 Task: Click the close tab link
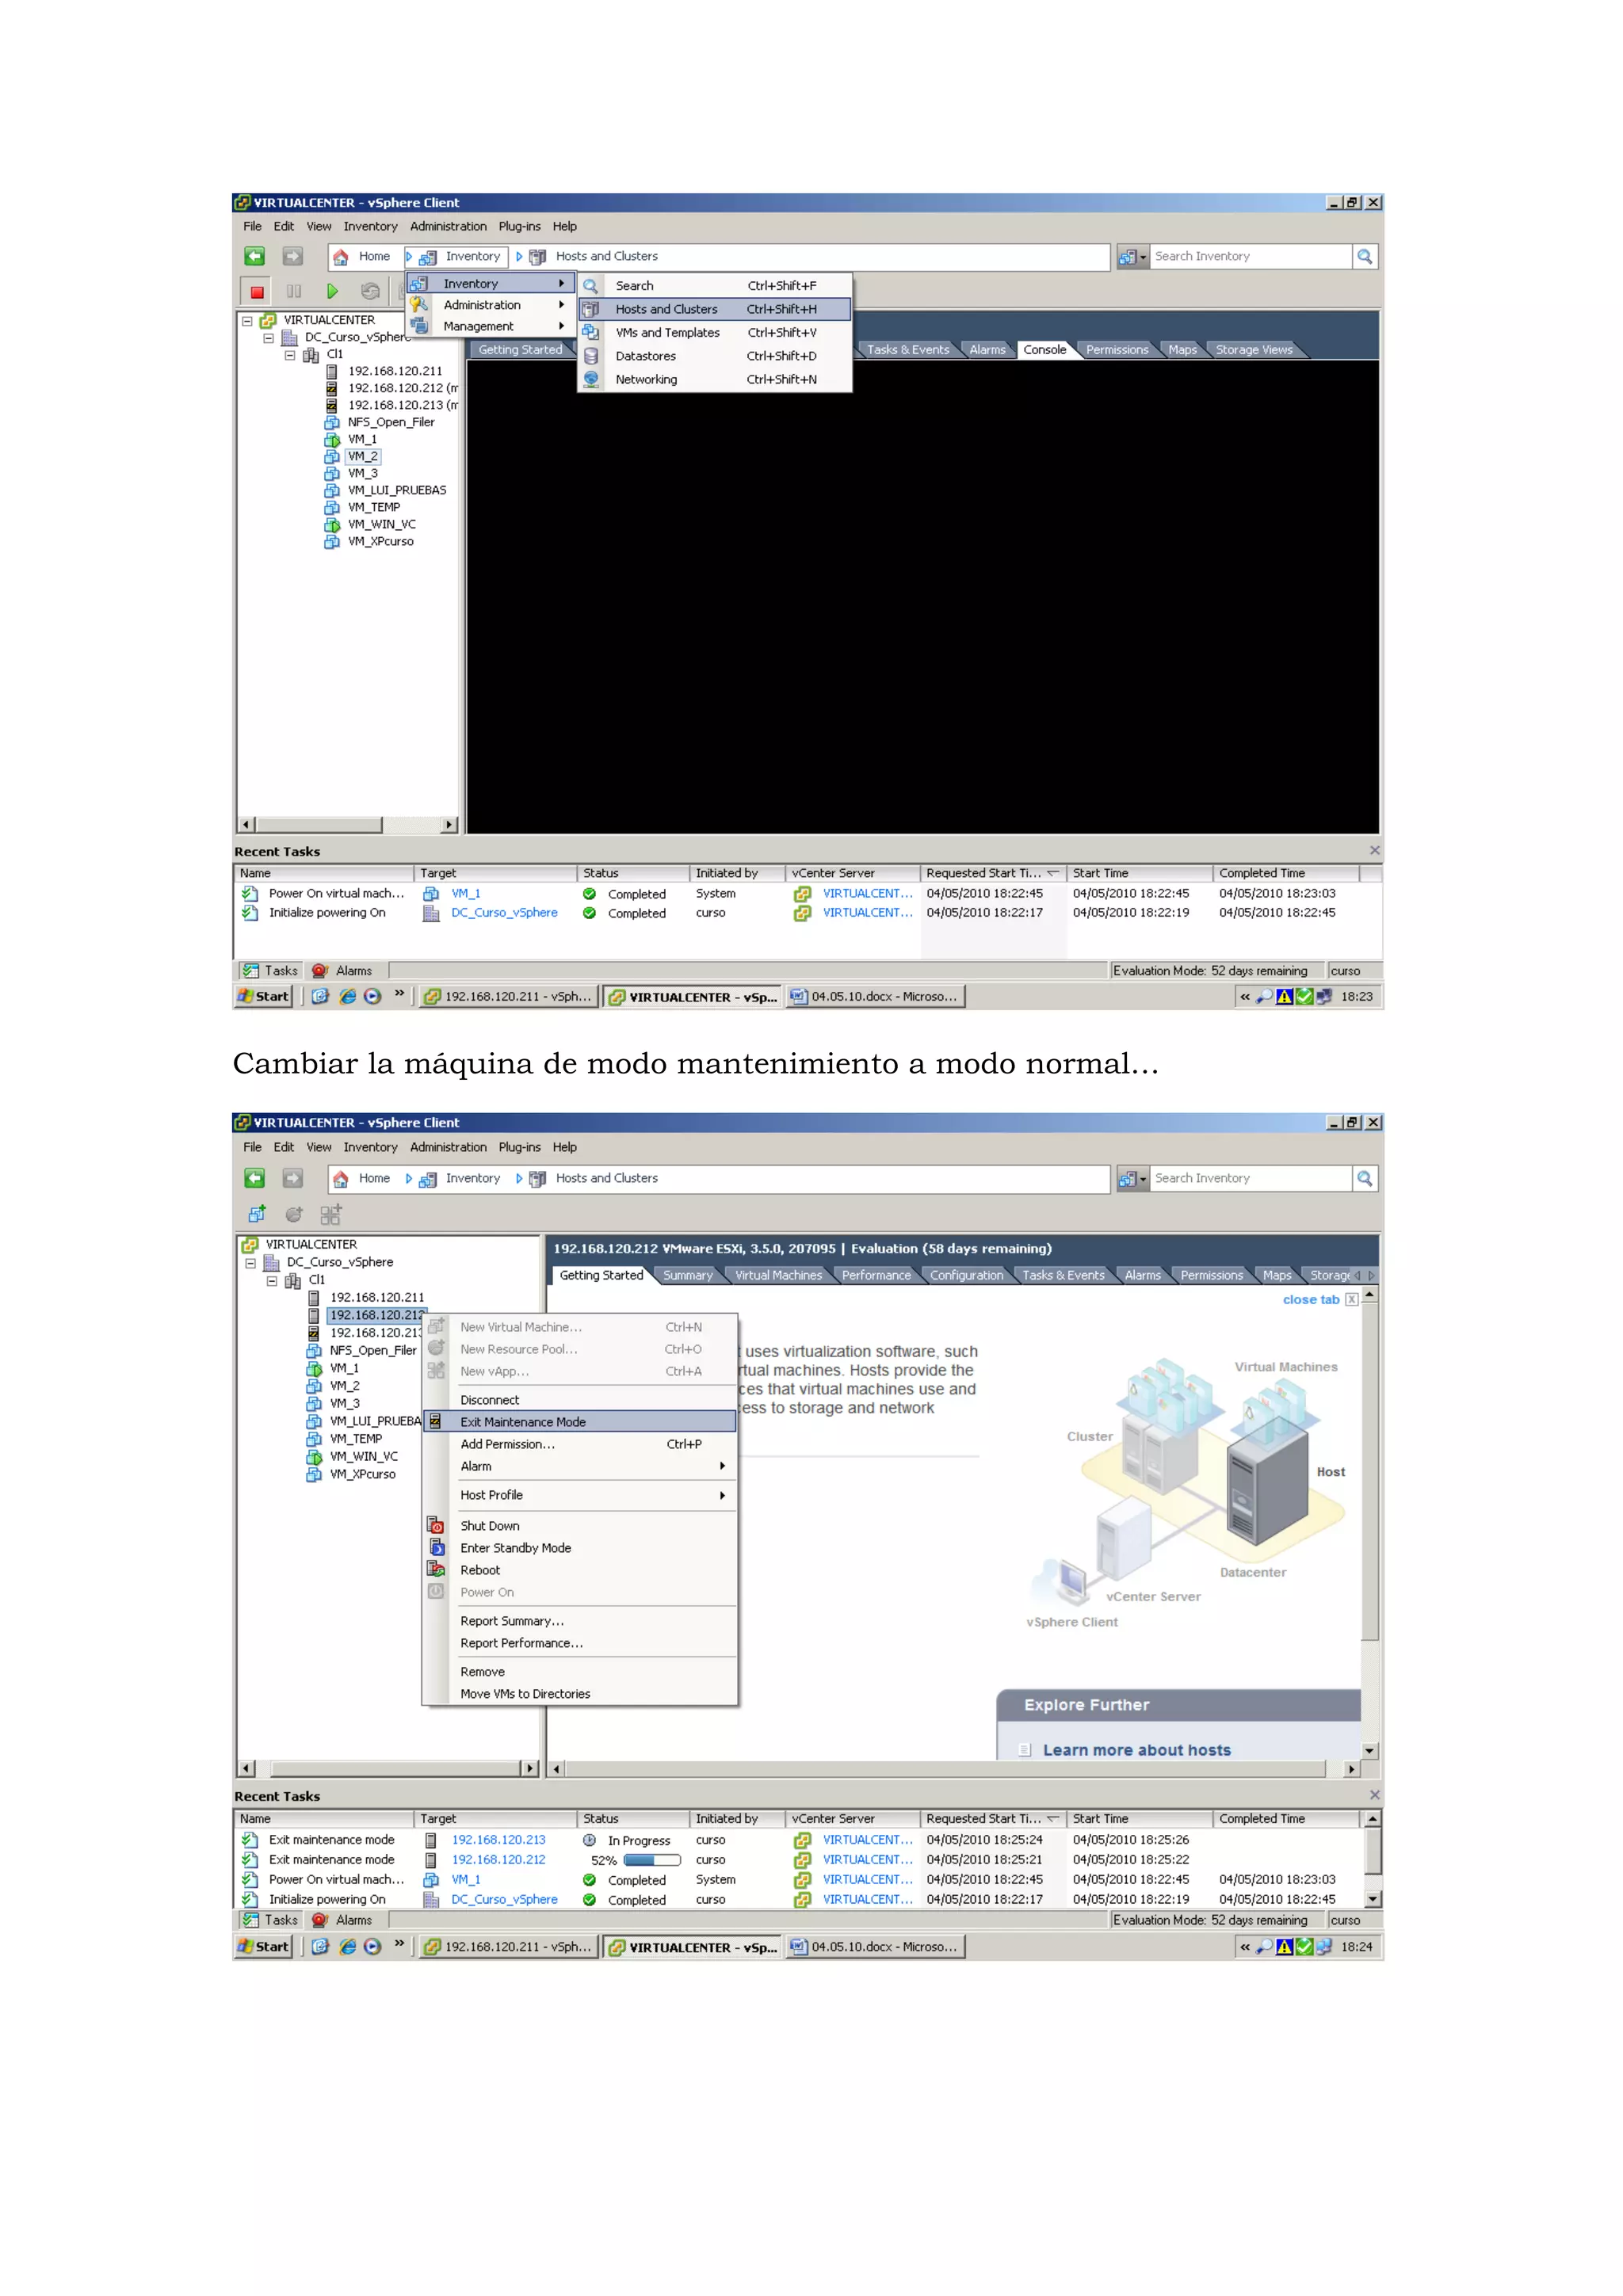point(1310,1299)
